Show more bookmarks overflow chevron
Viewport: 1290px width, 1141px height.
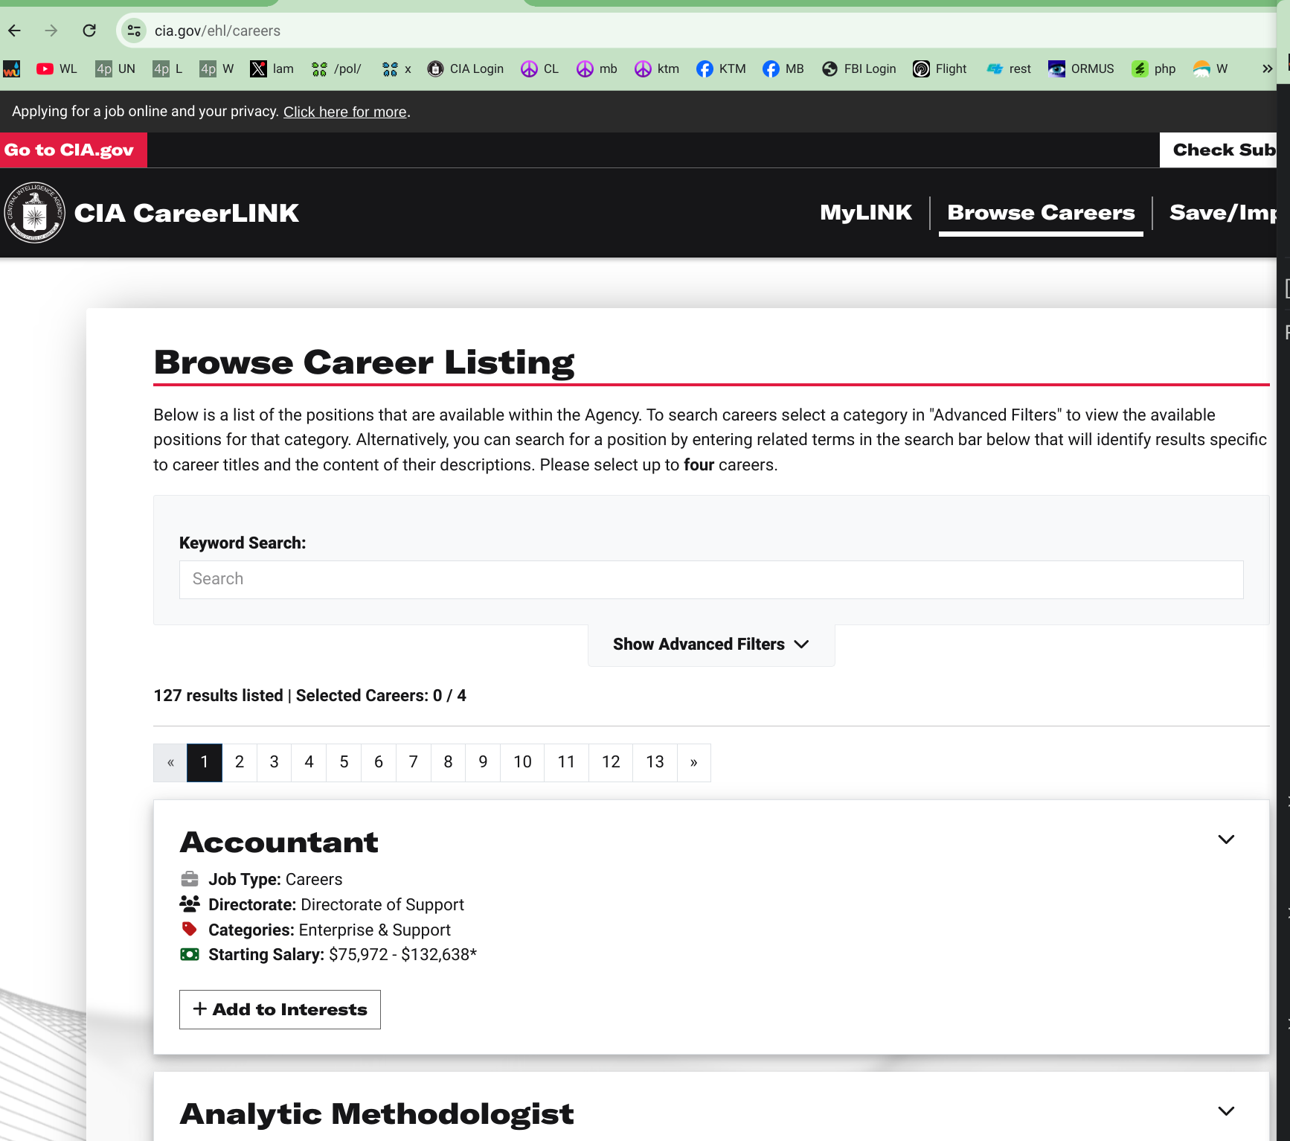click(x=1267, y=69)
